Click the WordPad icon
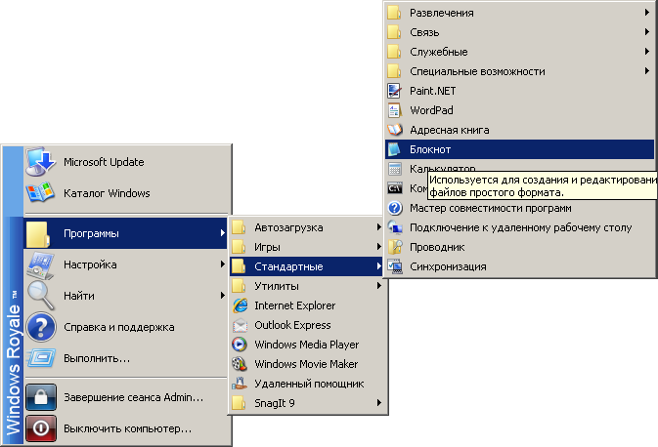 (394, 110)
